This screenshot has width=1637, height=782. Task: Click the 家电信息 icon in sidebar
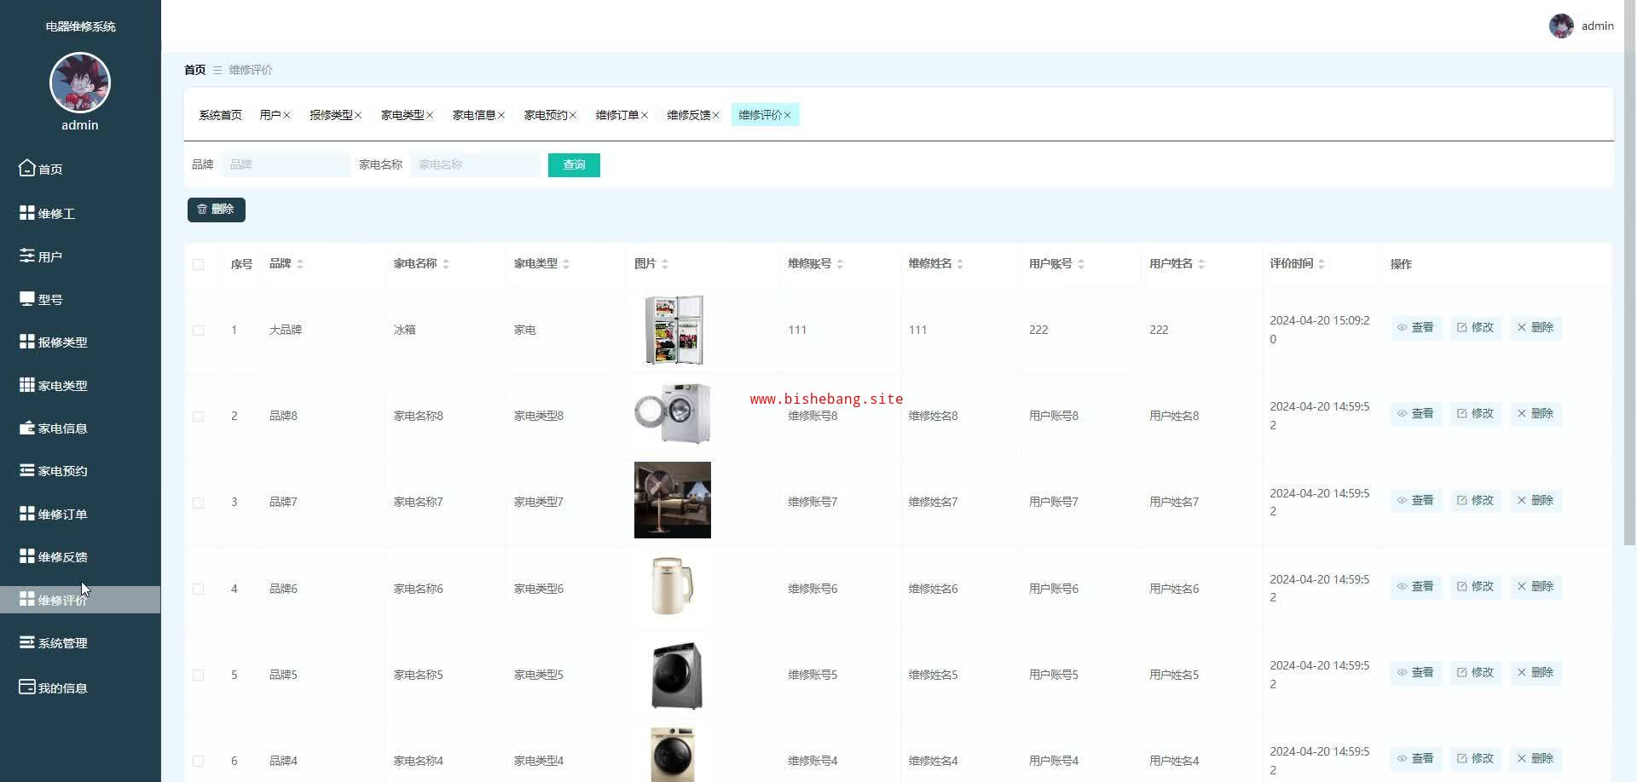(x=27, y=428)
